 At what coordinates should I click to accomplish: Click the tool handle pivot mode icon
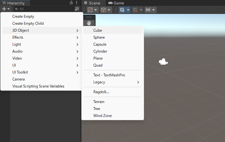pos(91,10)
